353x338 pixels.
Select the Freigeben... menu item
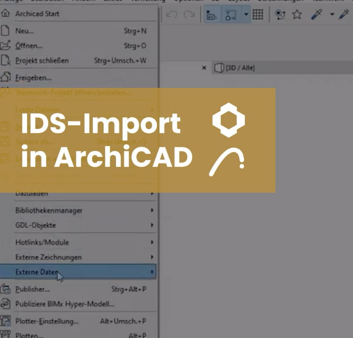tap(78, 78)
